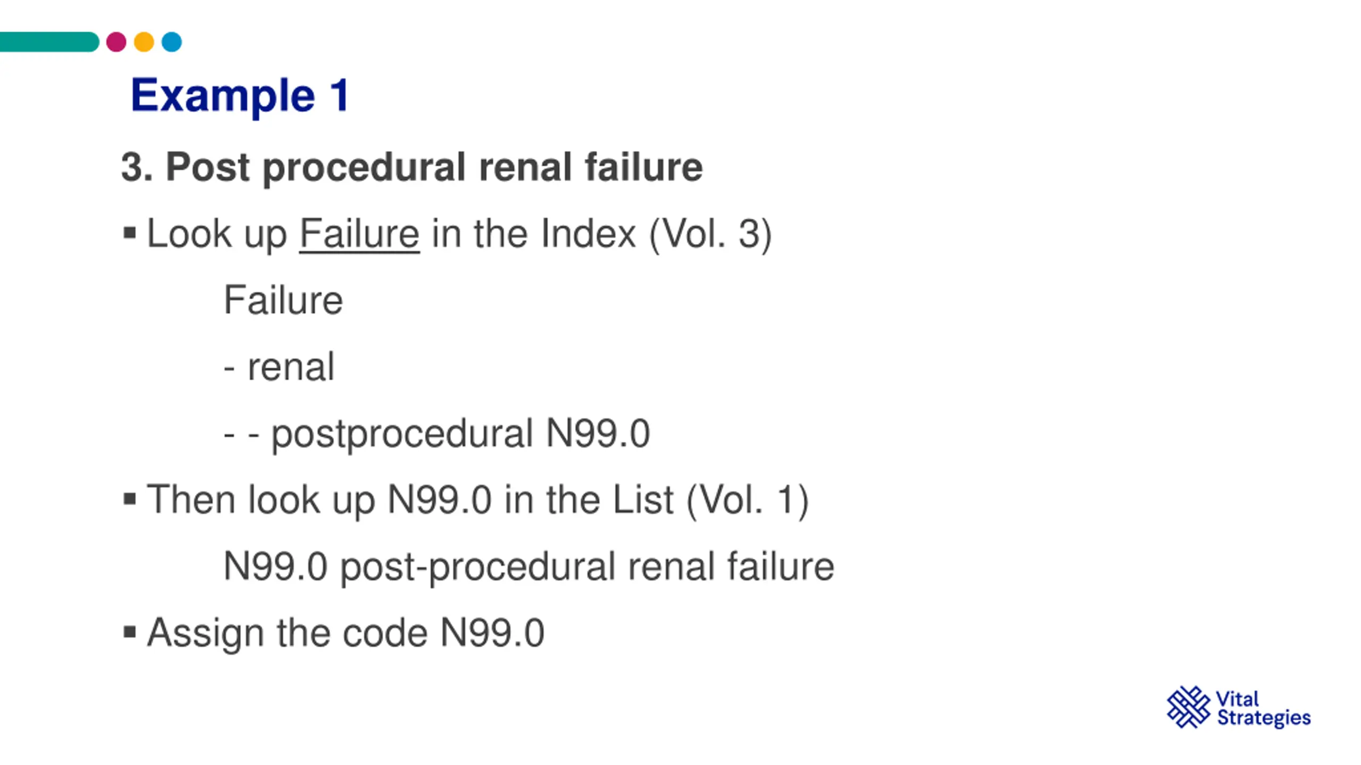Click the underlined word Failure
This screenshot has width=1361, height=765.
(x=359, y=234)
